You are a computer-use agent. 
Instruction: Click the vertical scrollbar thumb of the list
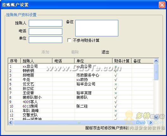pos(156,72)
